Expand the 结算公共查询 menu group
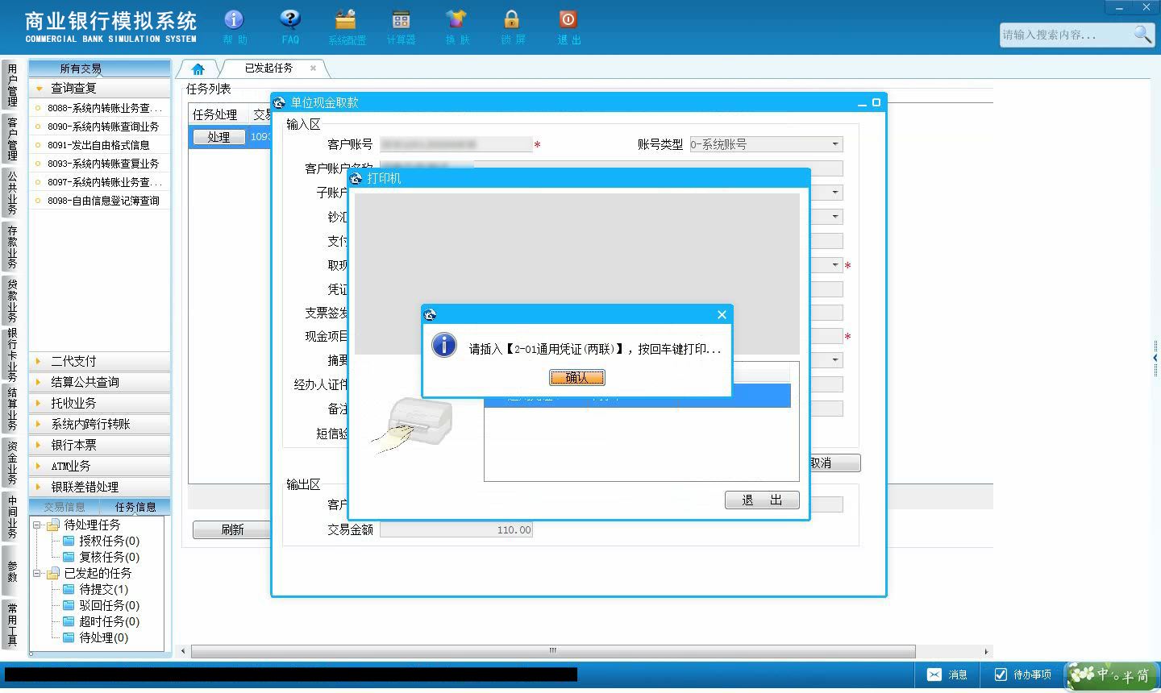This screenshot has width=1161, height=693. (100, 382)
